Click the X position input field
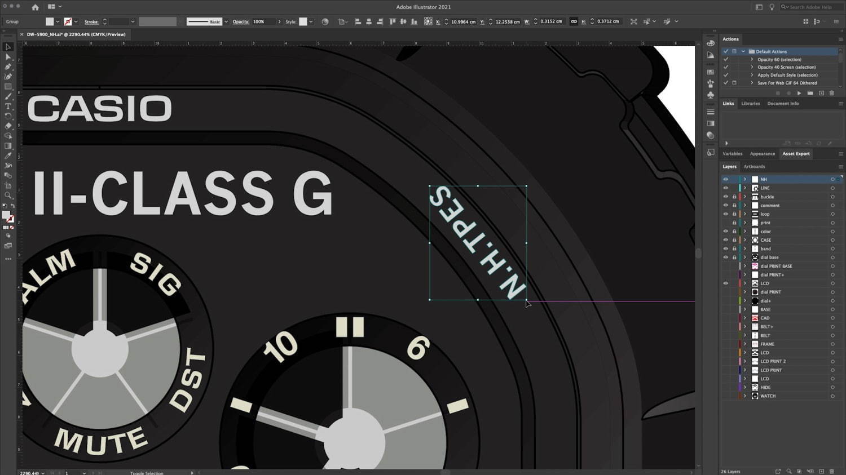The width and height of the screenshot is (846, 475). click(x=463, y=21)
